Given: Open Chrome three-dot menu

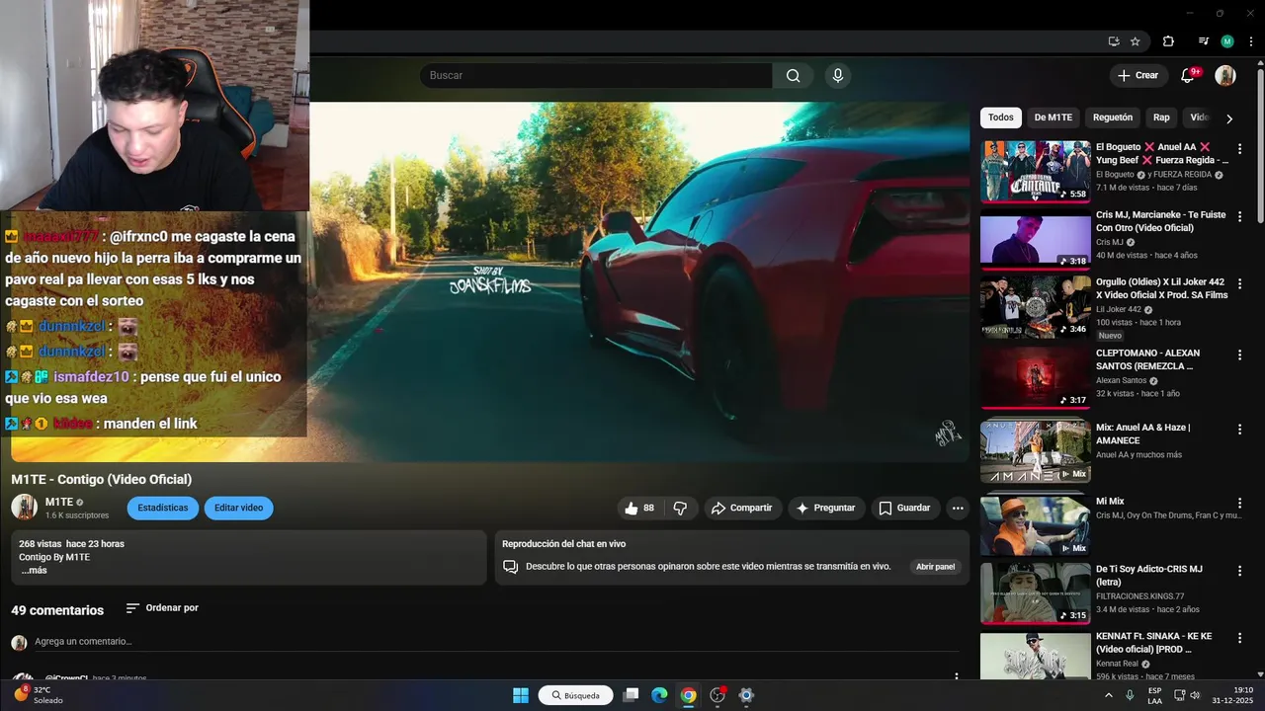Looking at the screenshot, I should click(x=1252, y=41).
